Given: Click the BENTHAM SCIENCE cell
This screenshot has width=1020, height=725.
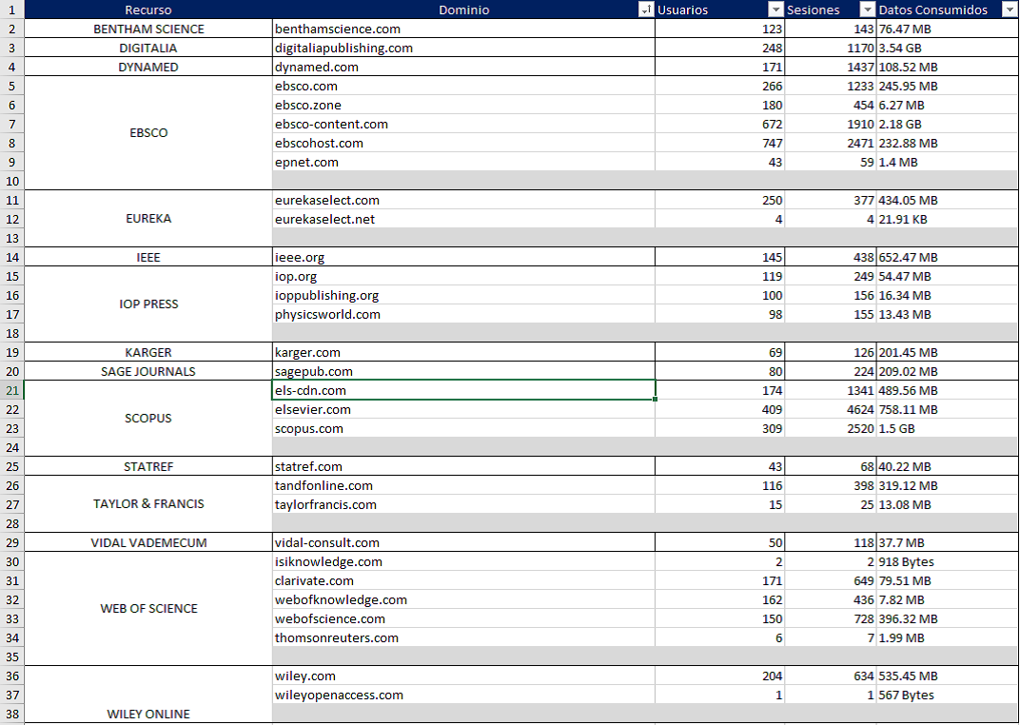Looking at the screenshot, I should click(148, 29).
